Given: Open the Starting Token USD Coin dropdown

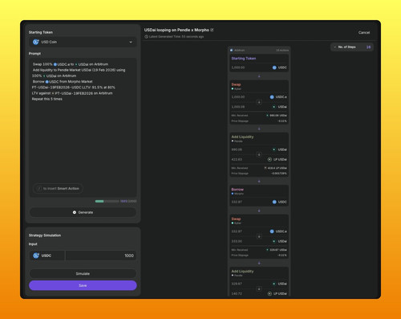Looking at the screenshot, I should tap(83, 42).
